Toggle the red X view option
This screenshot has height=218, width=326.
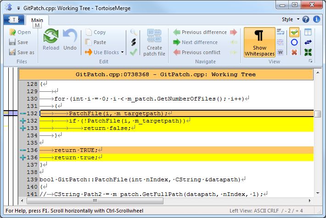[x=294, y=52]
